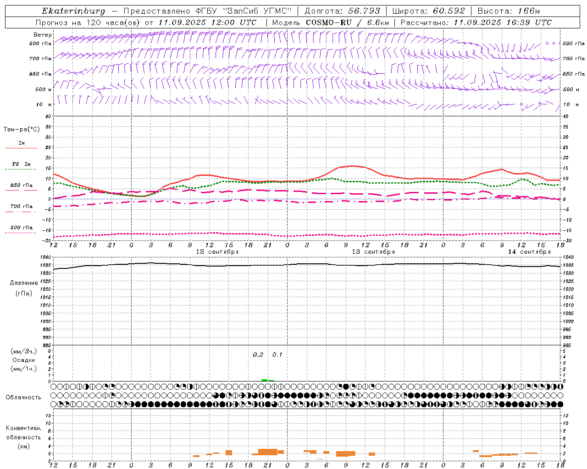Click the 12 сентября date label

(x=217, y=252)
